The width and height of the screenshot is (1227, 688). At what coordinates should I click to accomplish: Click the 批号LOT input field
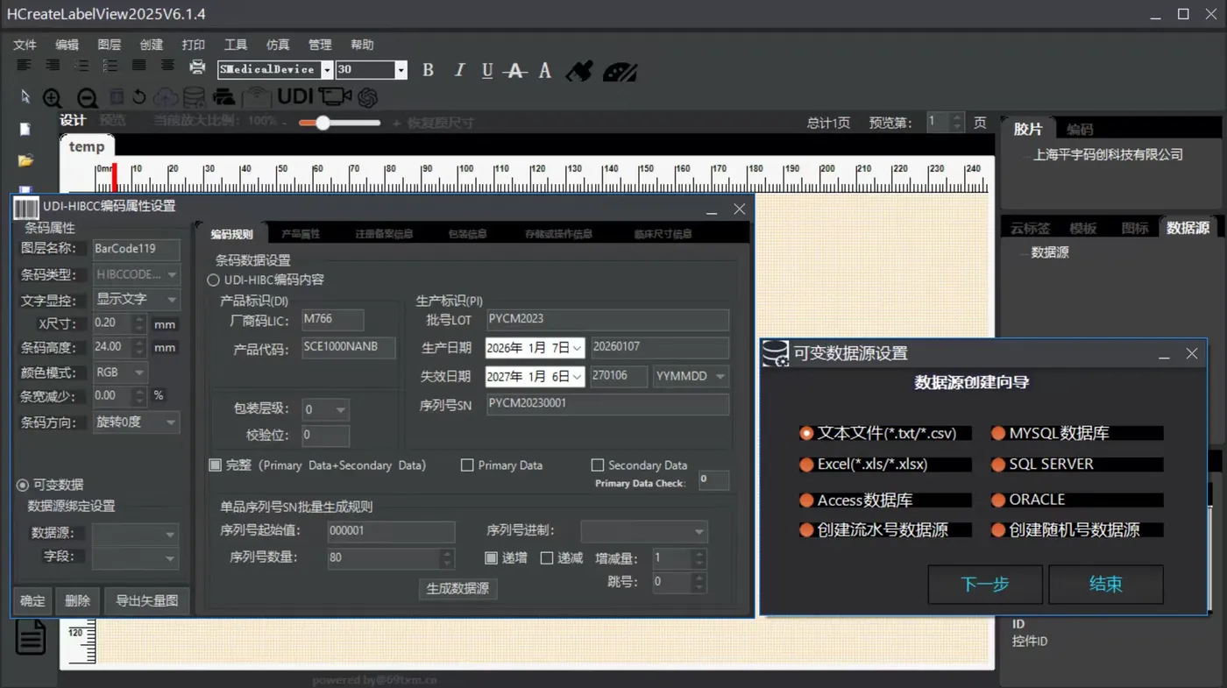(x=607, y=320)
